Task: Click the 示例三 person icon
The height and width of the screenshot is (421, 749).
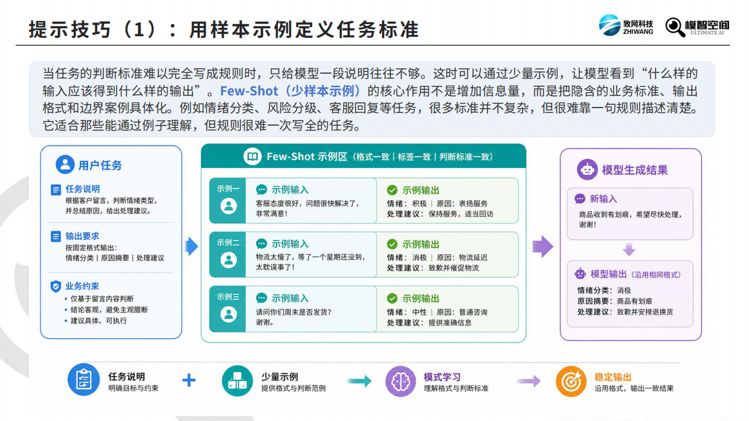Action: (x=228, y=314)
